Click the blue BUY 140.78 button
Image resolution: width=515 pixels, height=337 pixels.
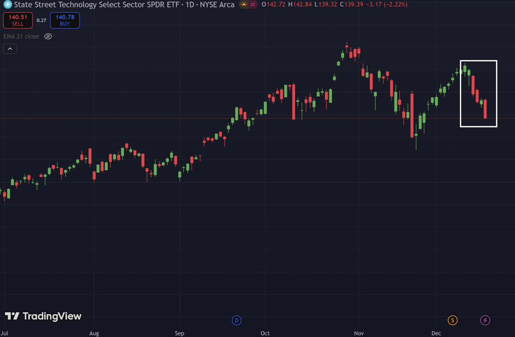point(65,20)
